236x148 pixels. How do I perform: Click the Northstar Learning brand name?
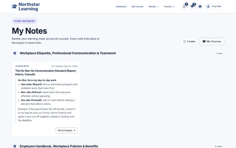[29, 6]
